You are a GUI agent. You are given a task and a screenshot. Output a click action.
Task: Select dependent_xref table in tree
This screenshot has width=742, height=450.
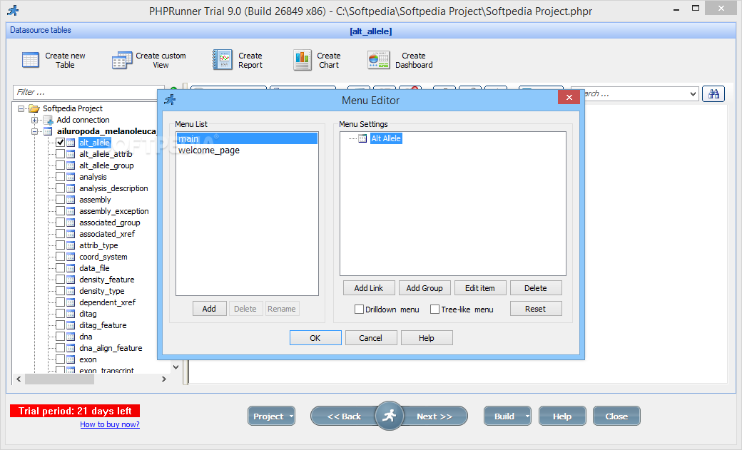click(108, 302)
